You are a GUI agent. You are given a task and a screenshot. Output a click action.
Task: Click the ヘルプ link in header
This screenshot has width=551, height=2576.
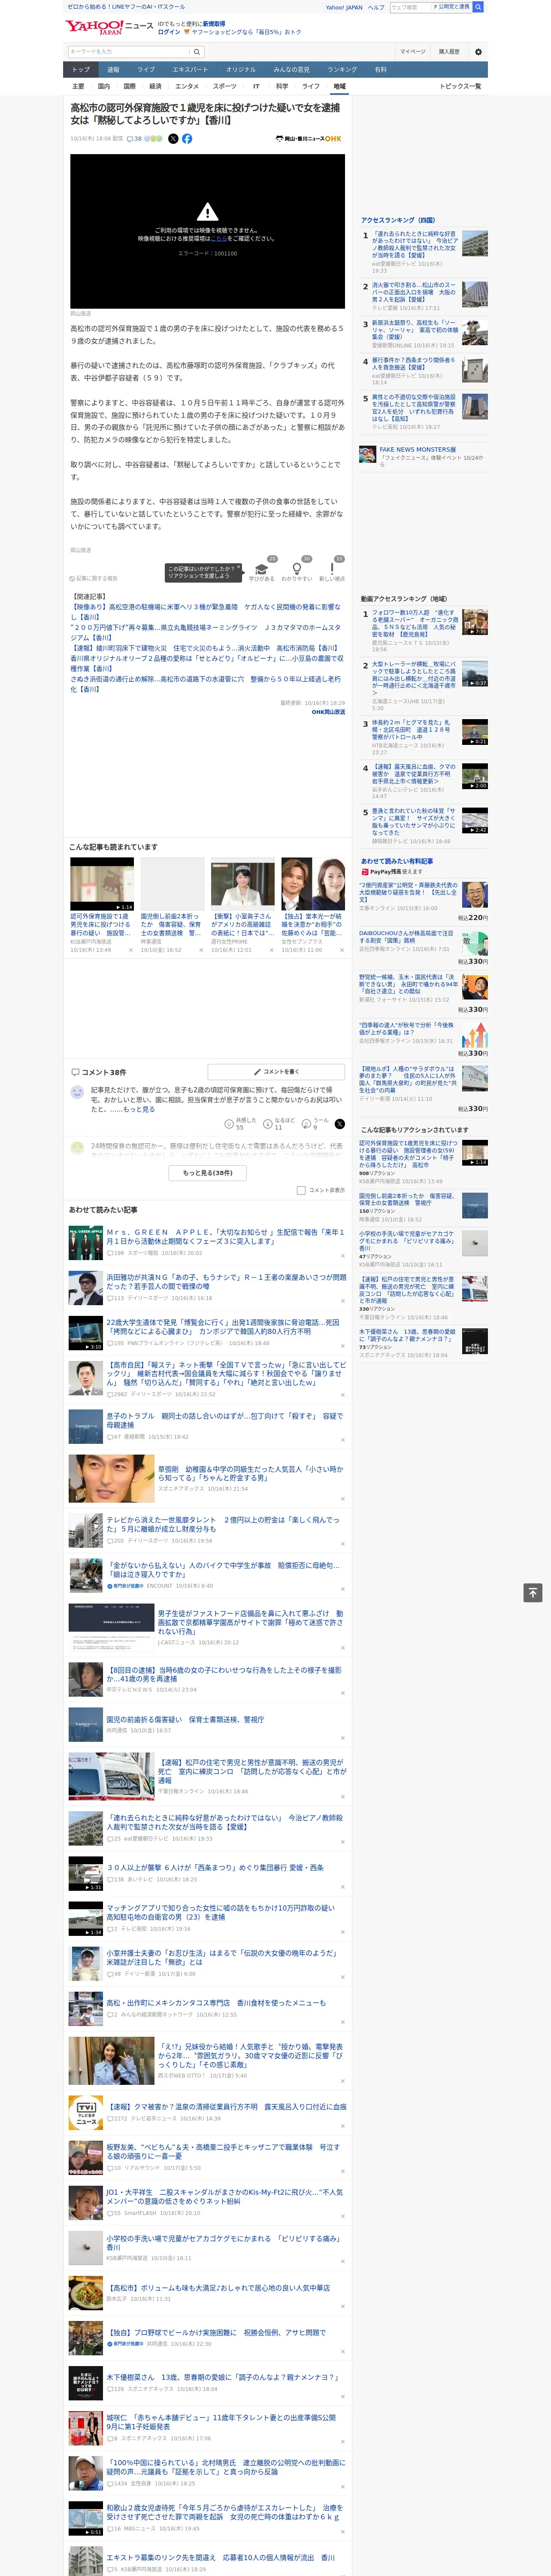(375, 7)
